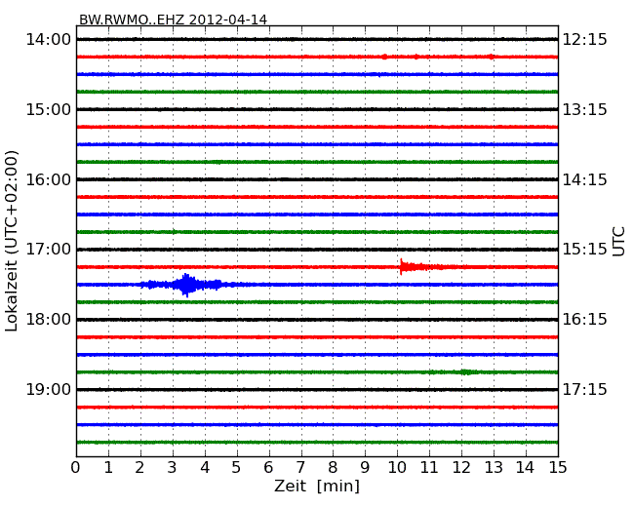Click the 7 minute tick label

(x=300, y=467)
